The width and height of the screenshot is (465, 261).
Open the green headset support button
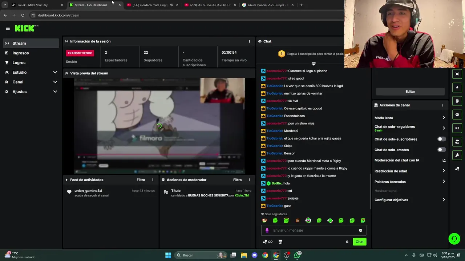coord(454,239)
